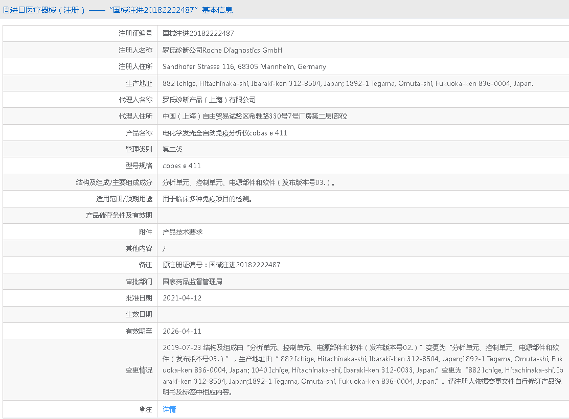Click approval department 国家药品监督管理局
Image resolution: width=569 pixels, height=419 pixels.
point(192,282)
